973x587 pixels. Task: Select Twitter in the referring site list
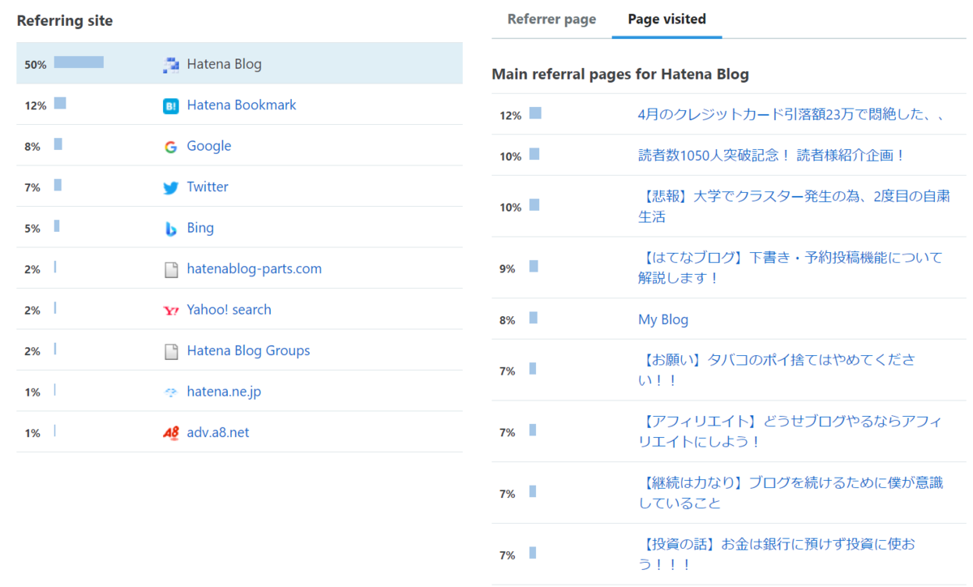pyautogui.click(x=208, y=186)
